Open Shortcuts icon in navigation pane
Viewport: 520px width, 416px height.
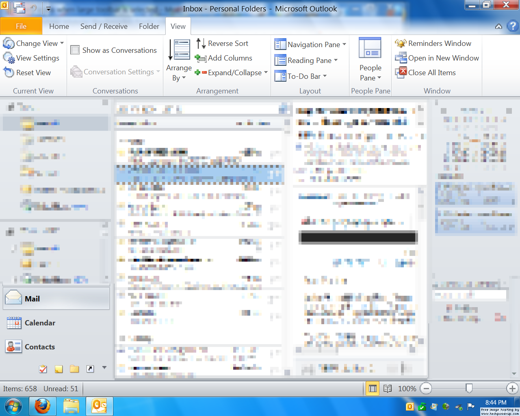point(90,369)
